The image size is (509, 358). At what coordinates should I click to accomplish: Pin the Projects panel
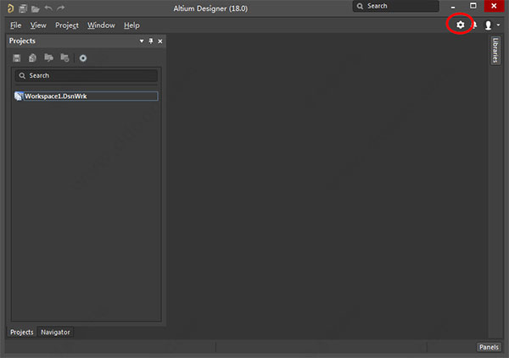pyautogui.click(x=151, y=41)
